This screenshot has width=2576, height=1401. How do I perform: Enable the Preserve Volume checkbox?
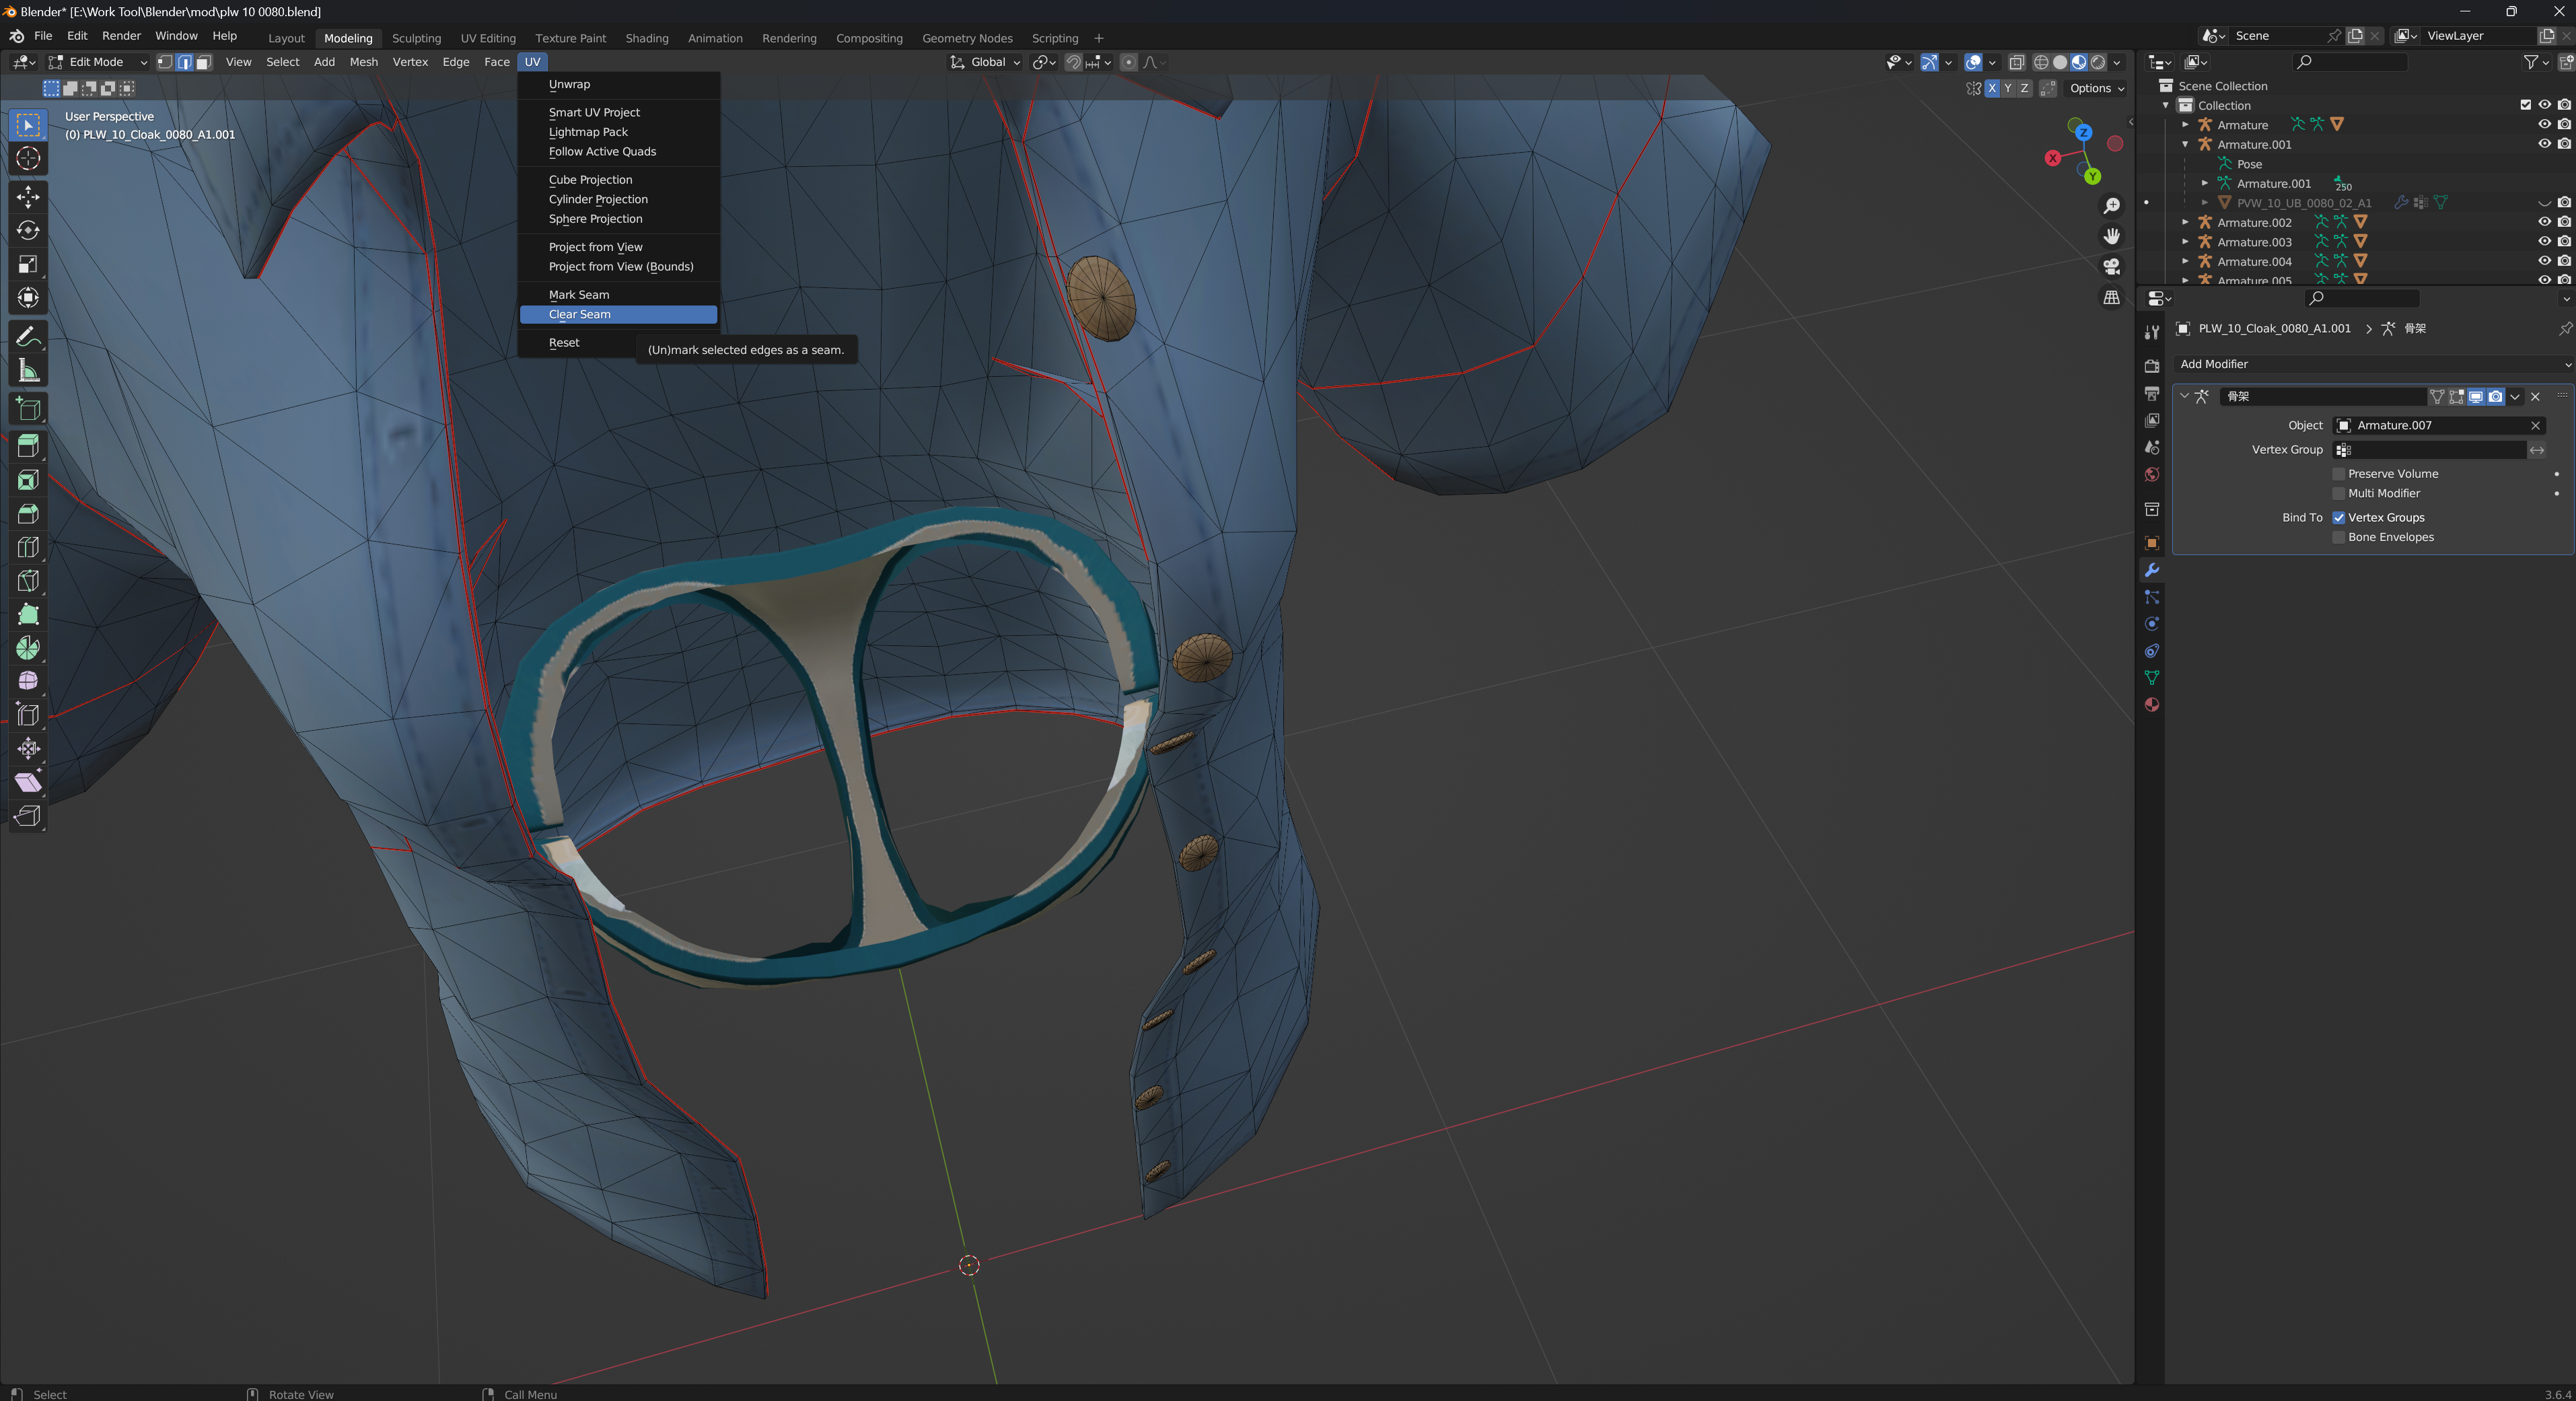[x=2339, y=474]
